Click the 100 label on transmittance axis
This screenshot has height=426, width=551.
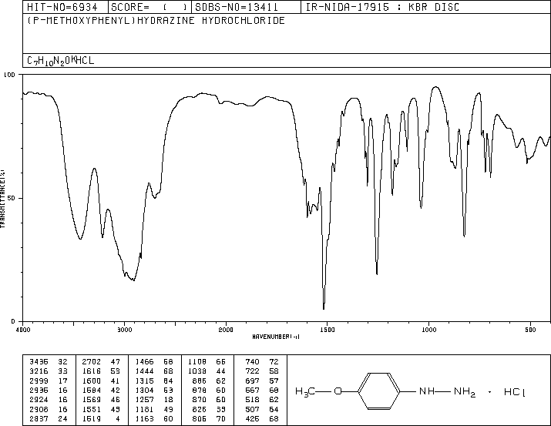[9, 75]
